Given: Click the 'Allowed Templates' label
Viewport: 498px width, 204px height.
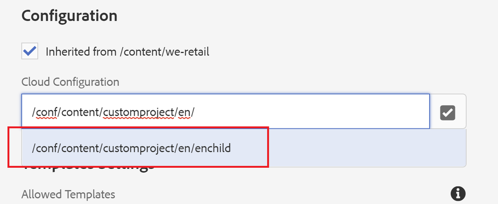Looking at the screenshot, I should [x=68, y=195].
